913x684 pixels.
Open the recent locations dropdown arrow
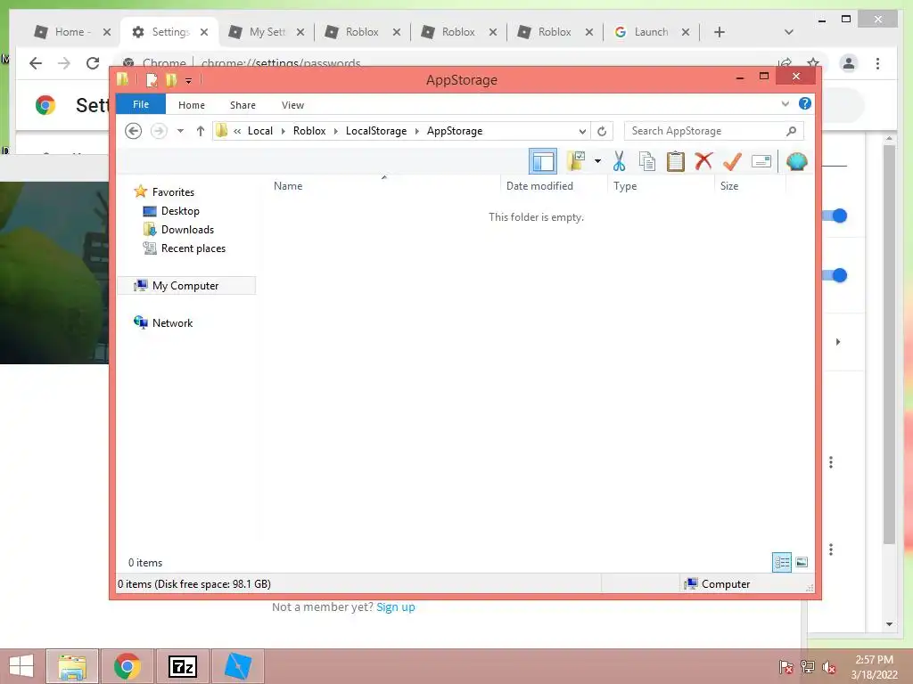[x=180, y=131]
